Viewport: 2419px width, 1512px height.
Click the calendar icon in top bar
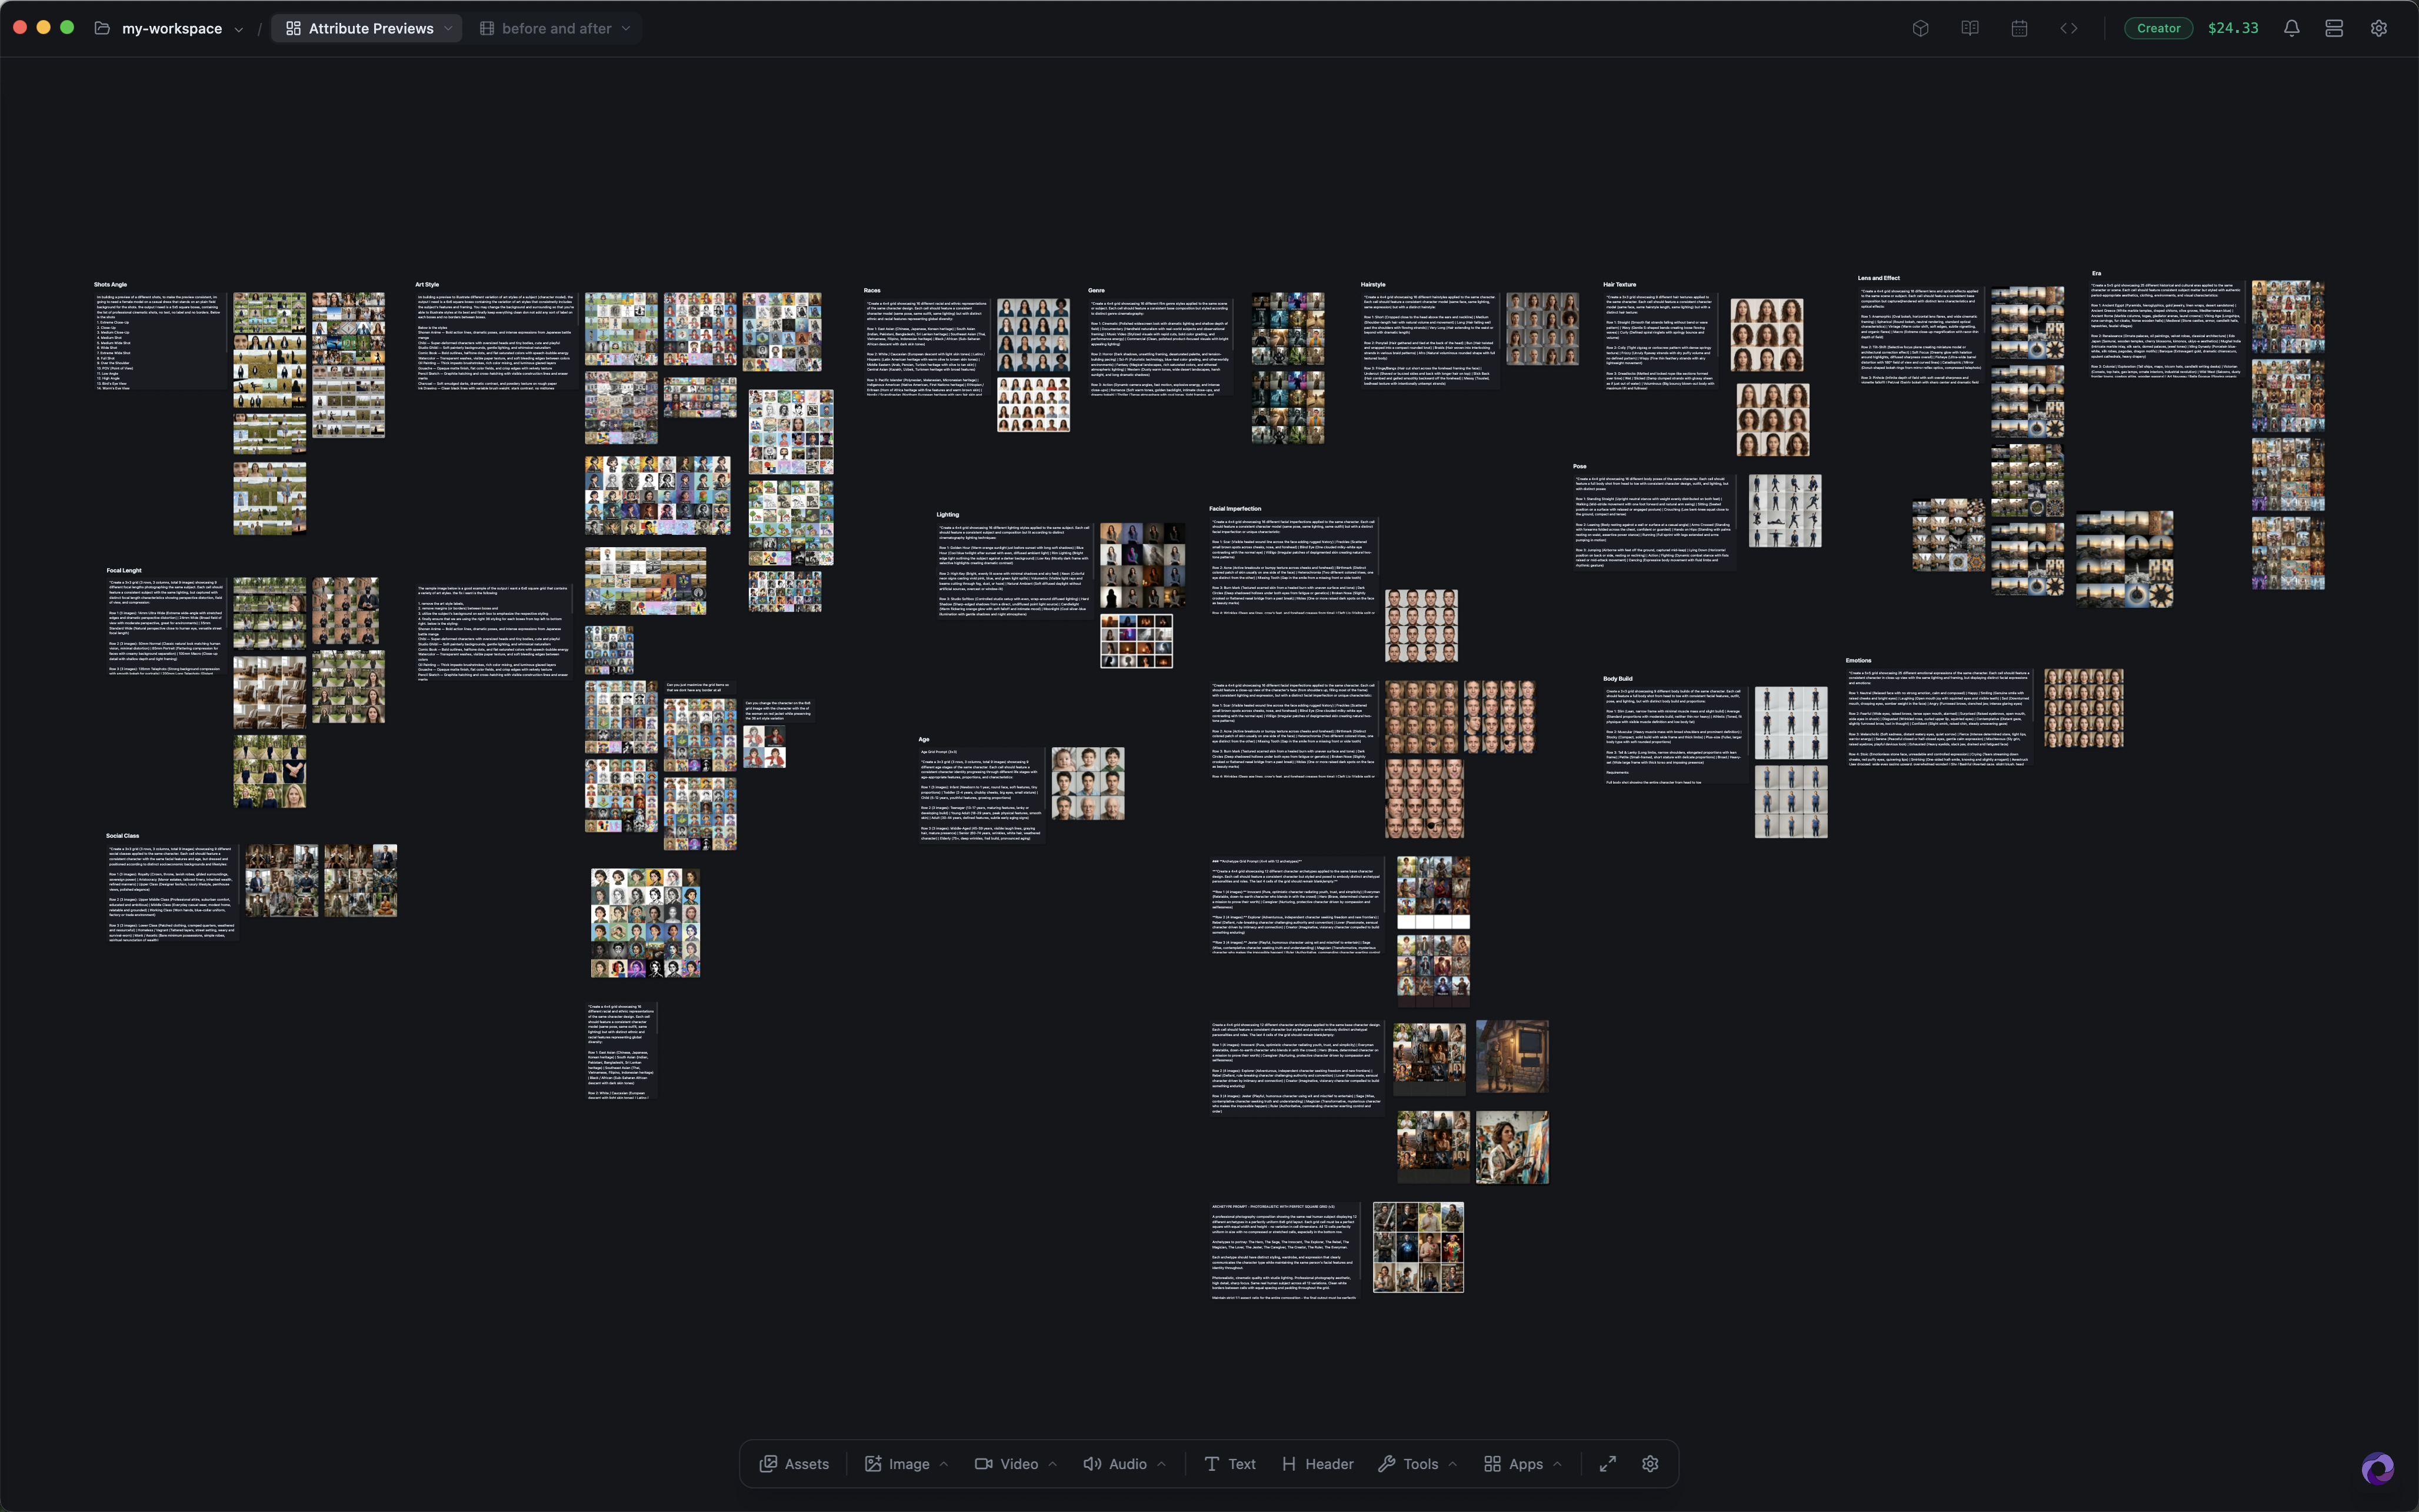[x=2019, y=28]
